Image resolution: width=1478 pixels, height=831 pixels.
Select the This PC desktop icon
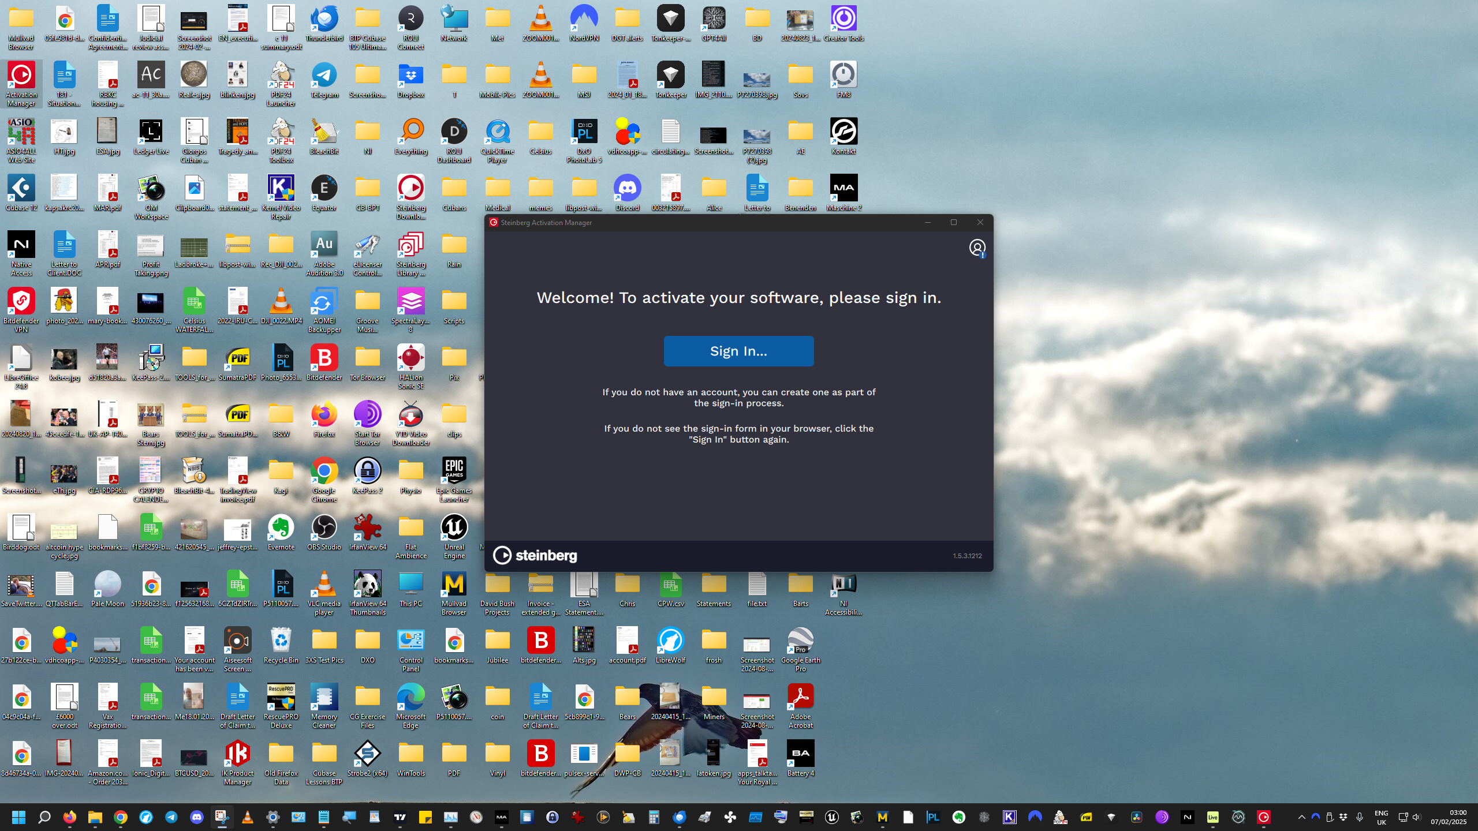pyautogui.click(x=411, y=589)
